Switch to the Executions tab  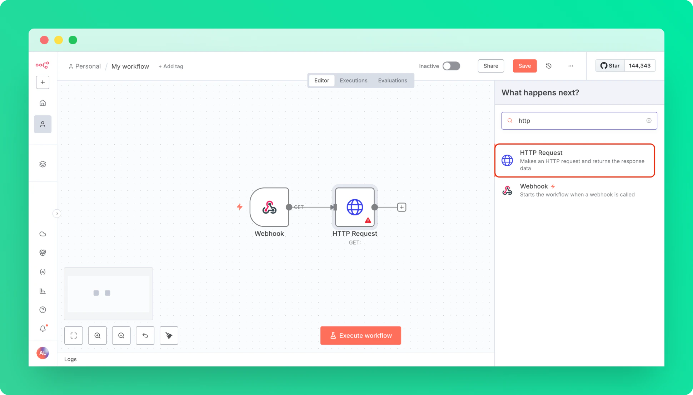click(x=353, y=81)
